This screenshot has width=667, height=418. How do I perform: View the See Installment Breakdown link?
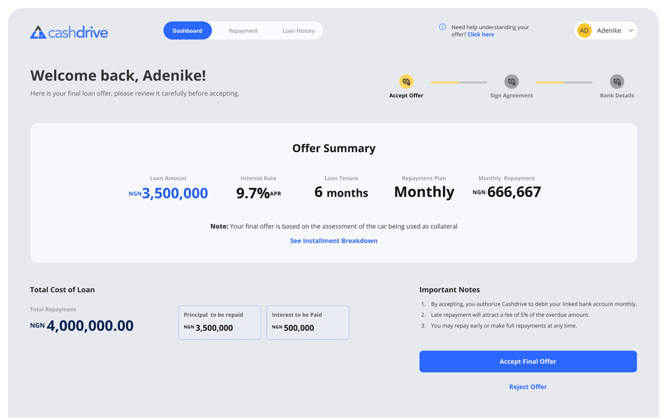tap(333, 241)
